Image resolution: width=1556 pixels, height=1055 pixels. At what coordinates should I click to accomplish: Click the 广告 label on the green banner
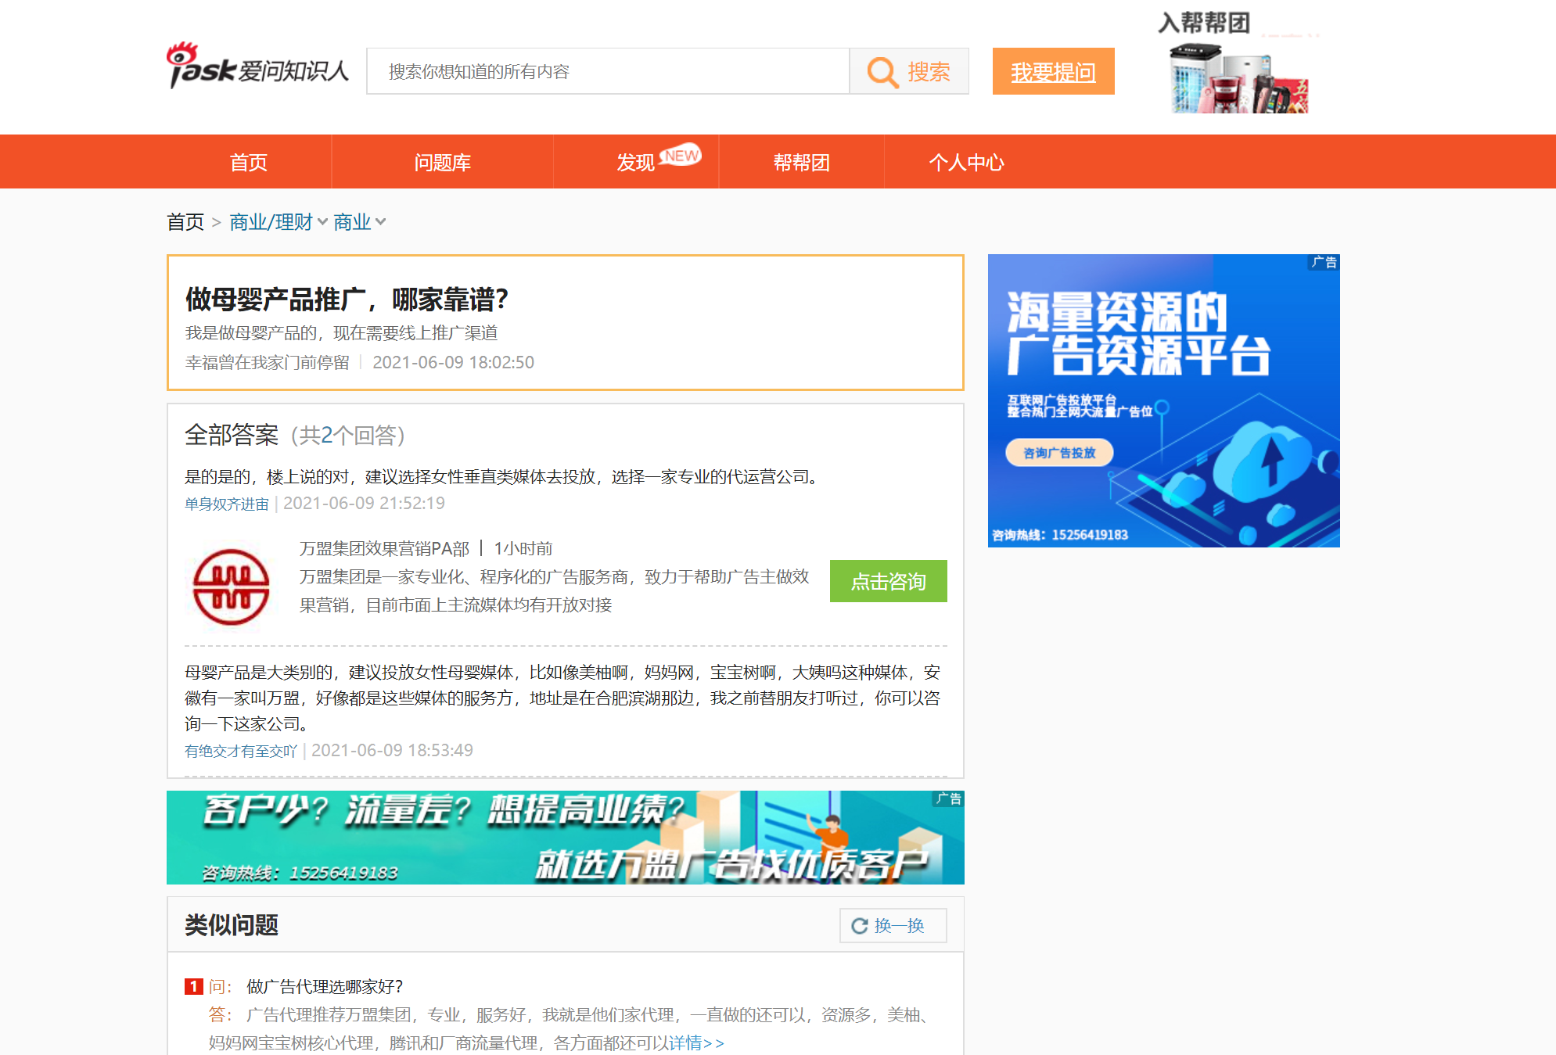949,798
